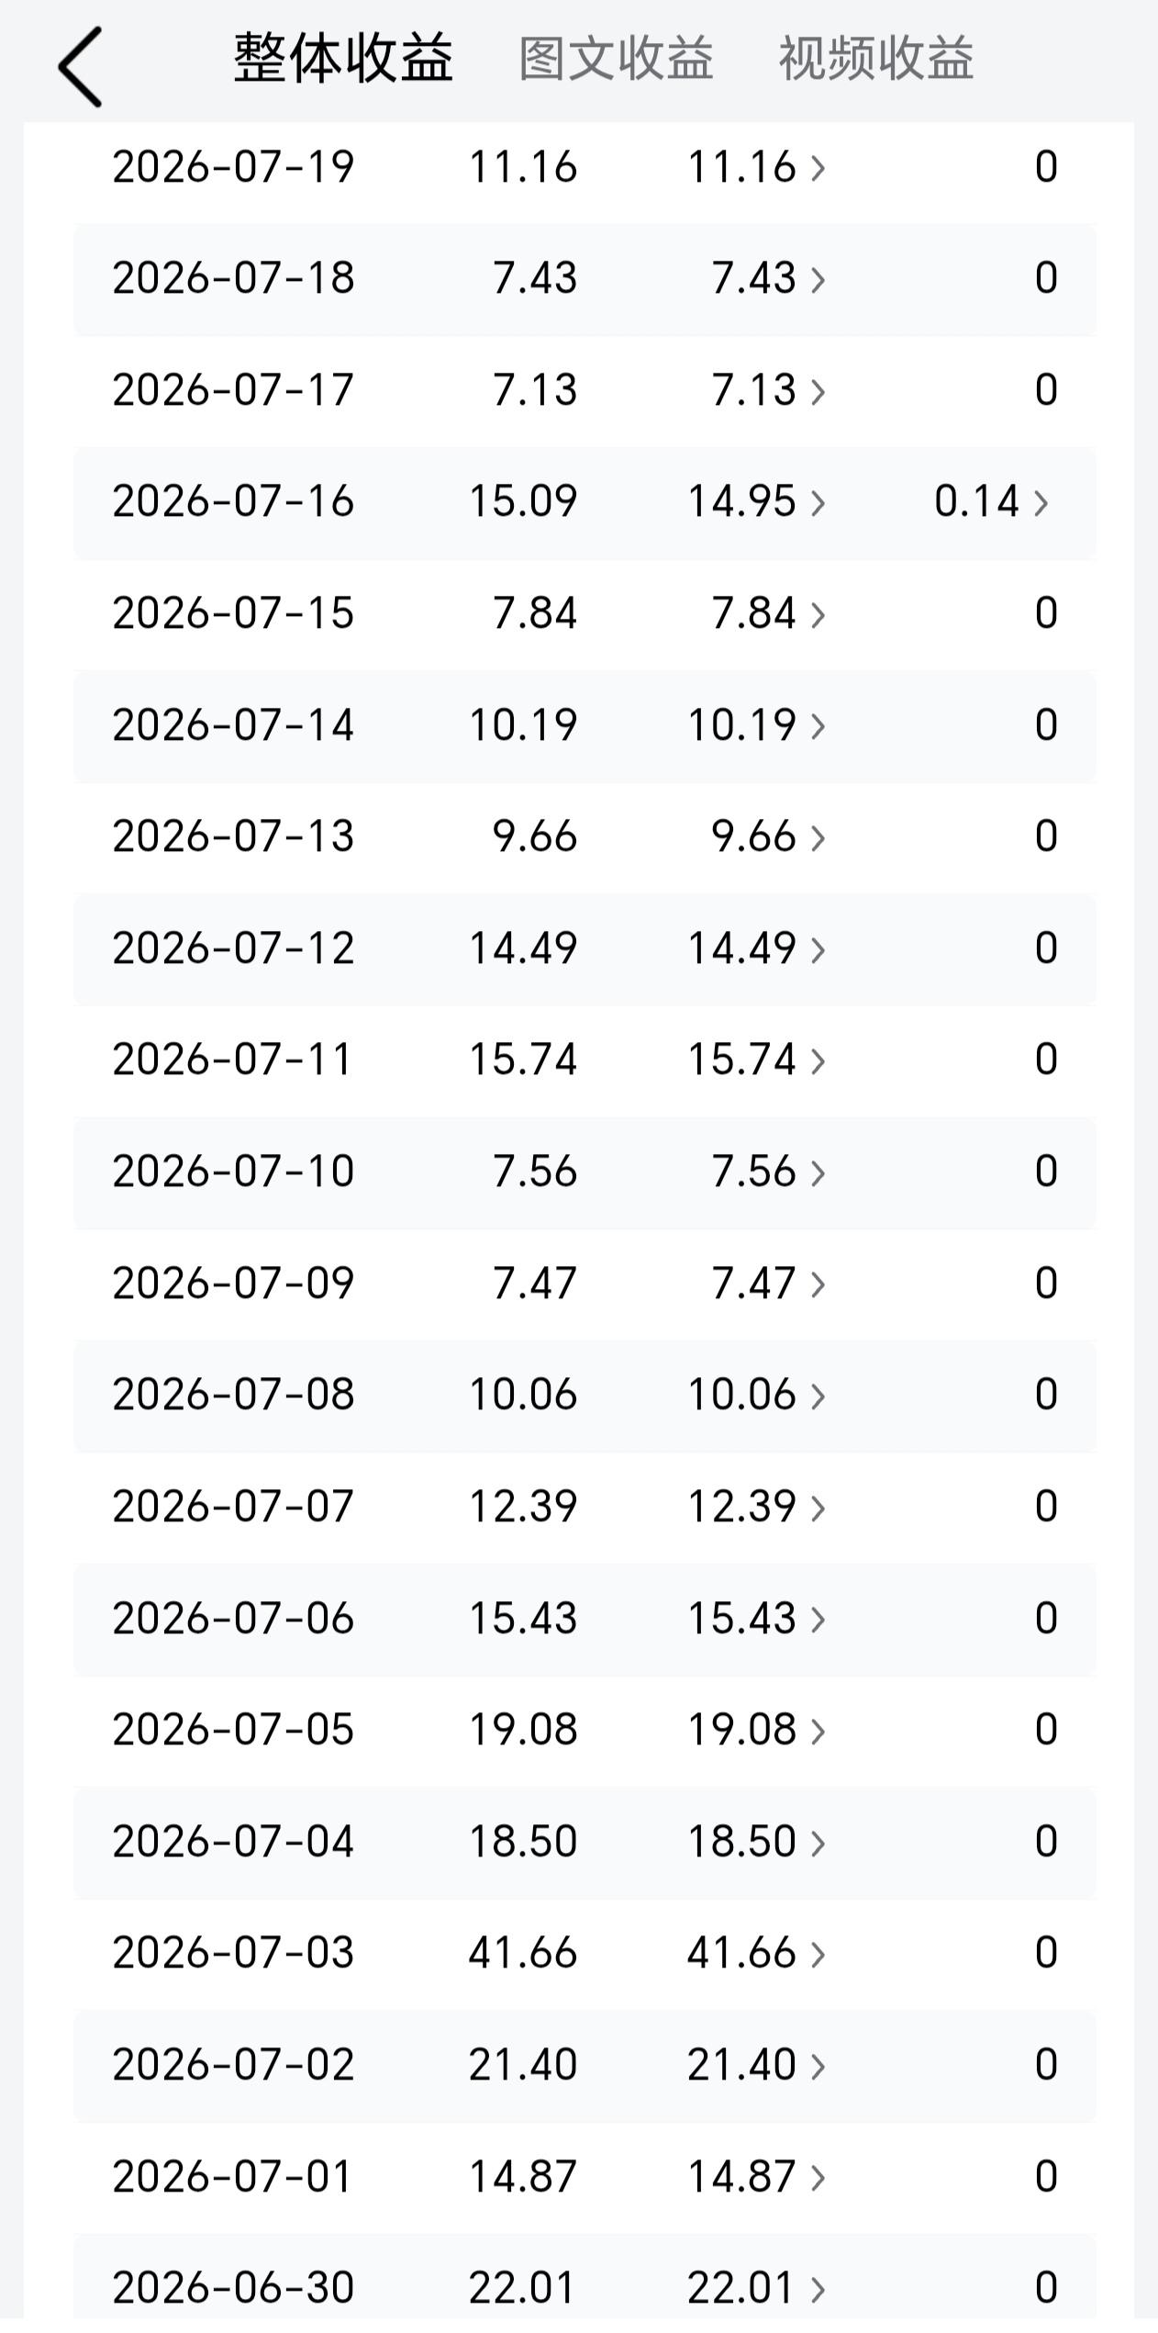
Task: Switch to 视频收益 tab
Action: (875, 60)
